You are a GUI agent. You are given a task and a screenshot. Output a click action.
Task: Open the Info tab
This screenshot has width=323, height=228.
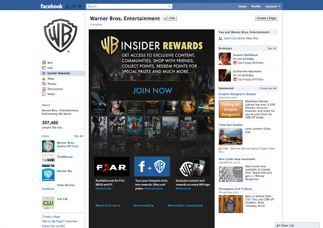click(x=50, y=68)
